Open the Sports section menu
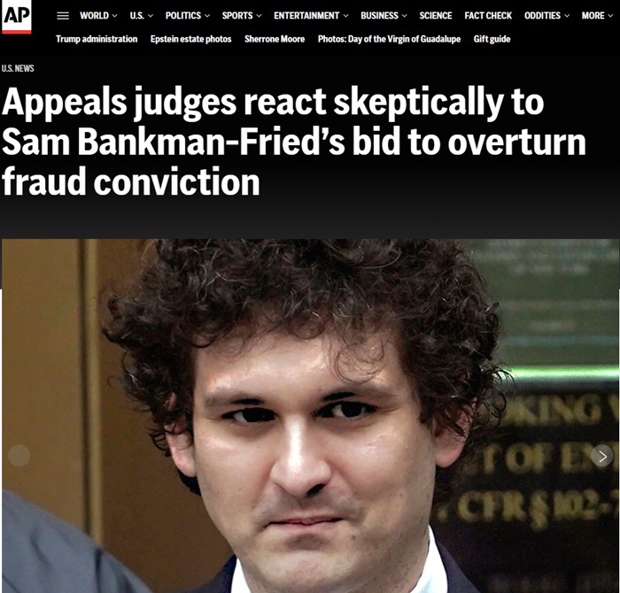The width and height of the screenshot is (620, 593). click(242, 15)
